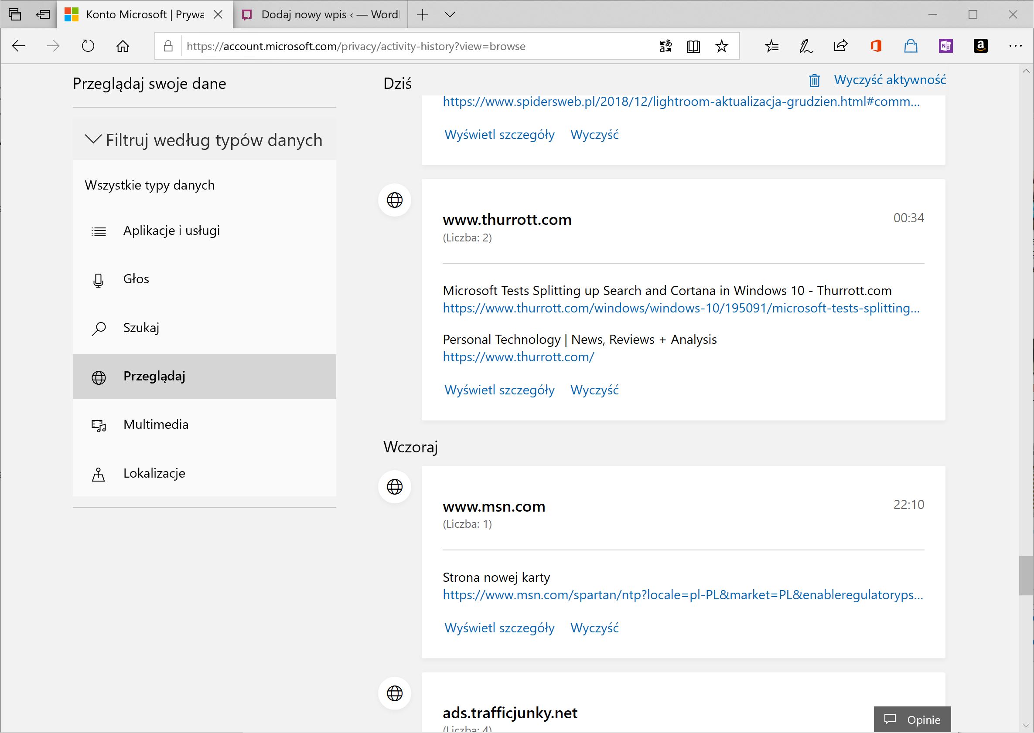Viewport: 1034px width, 733px height.
Task: Go to Home page icon
Action: click(123, 46)
